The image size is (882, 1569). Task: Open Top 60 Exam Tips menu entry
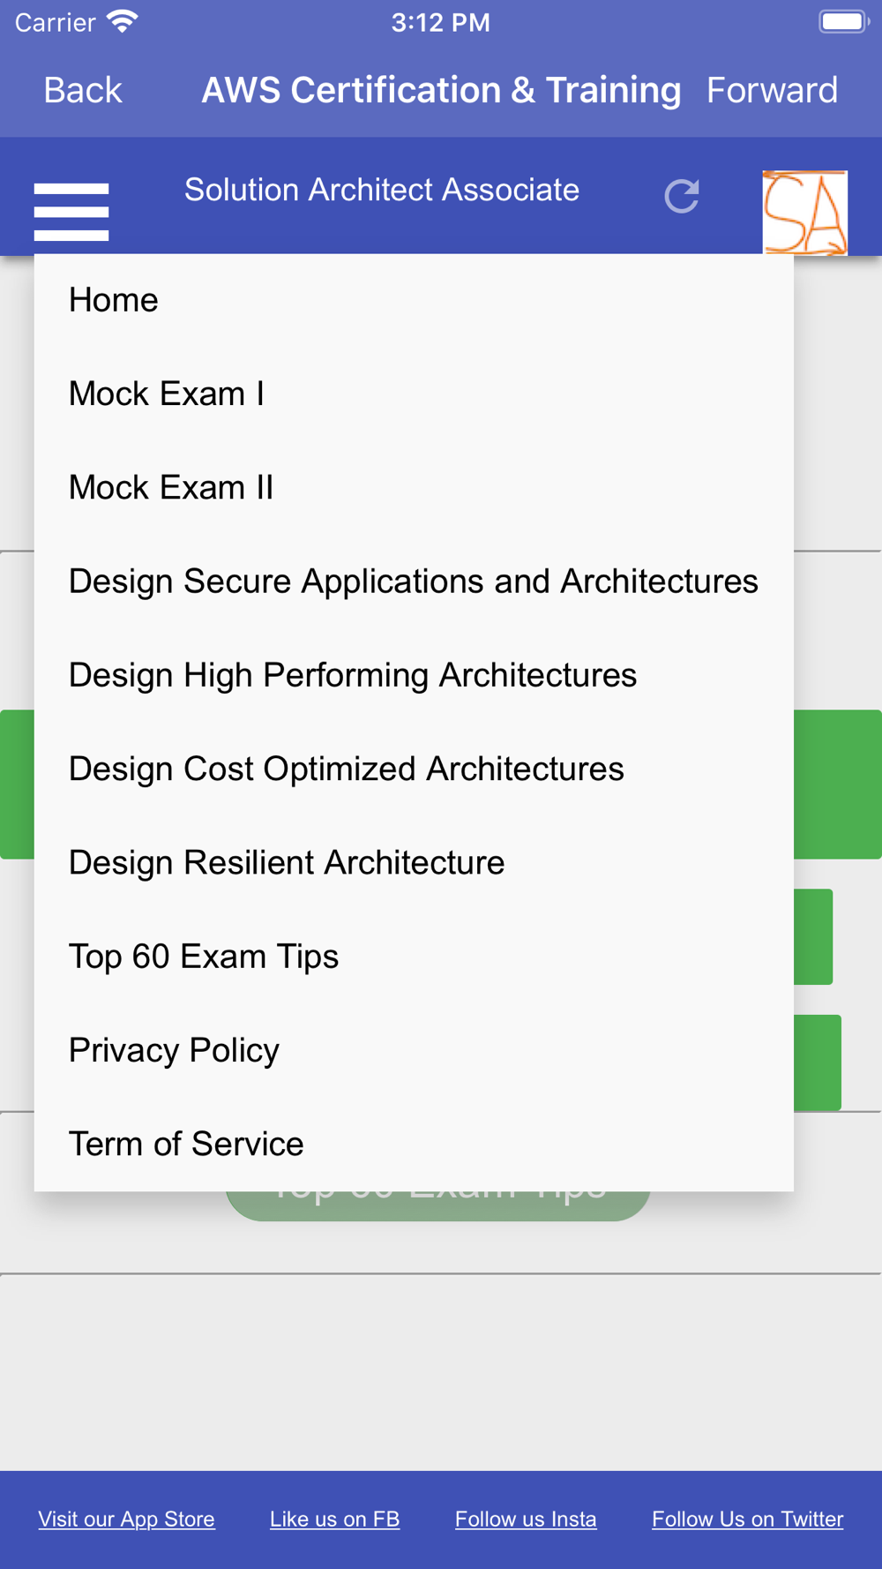coord(204,957)
